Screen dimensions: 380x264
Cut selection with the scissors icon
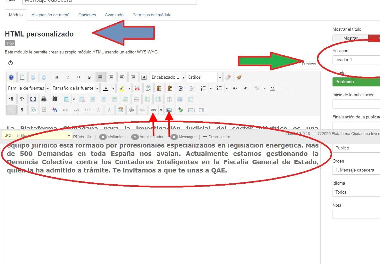click(137, 88)
